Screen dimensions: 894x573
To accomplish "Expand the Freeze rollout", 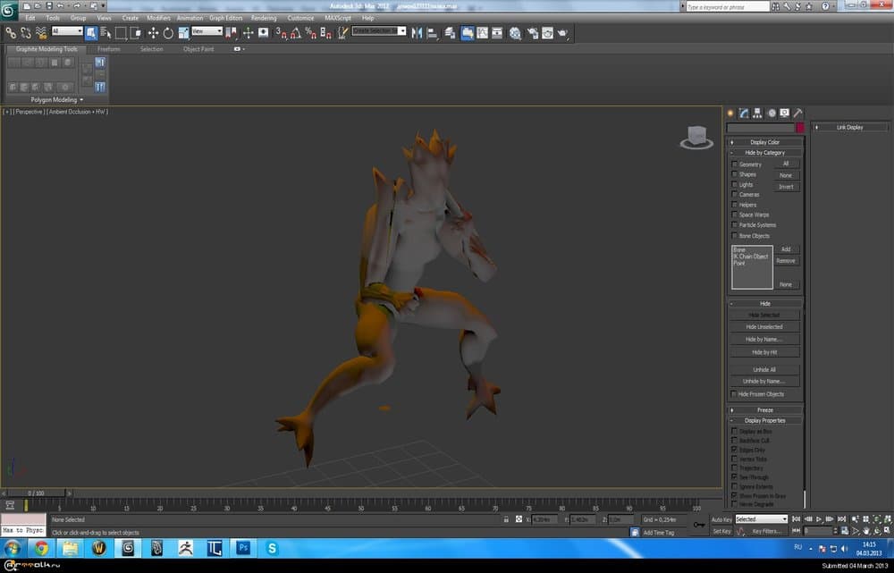I will tap(764, 409).
